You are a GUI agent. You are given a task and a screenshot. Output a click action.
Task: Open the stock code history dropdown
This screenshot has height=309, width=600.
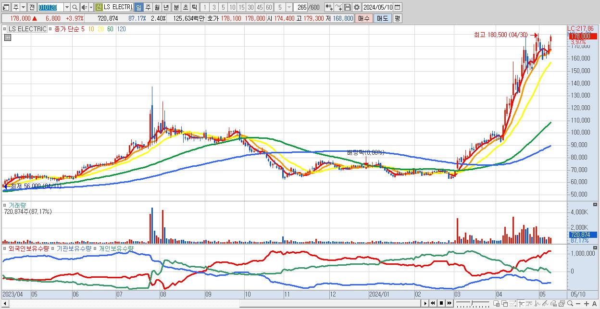67,7
